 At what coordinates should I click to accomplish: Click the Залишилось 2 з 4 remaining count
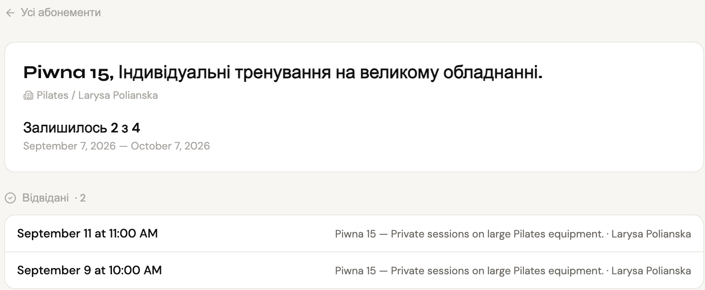81,128
